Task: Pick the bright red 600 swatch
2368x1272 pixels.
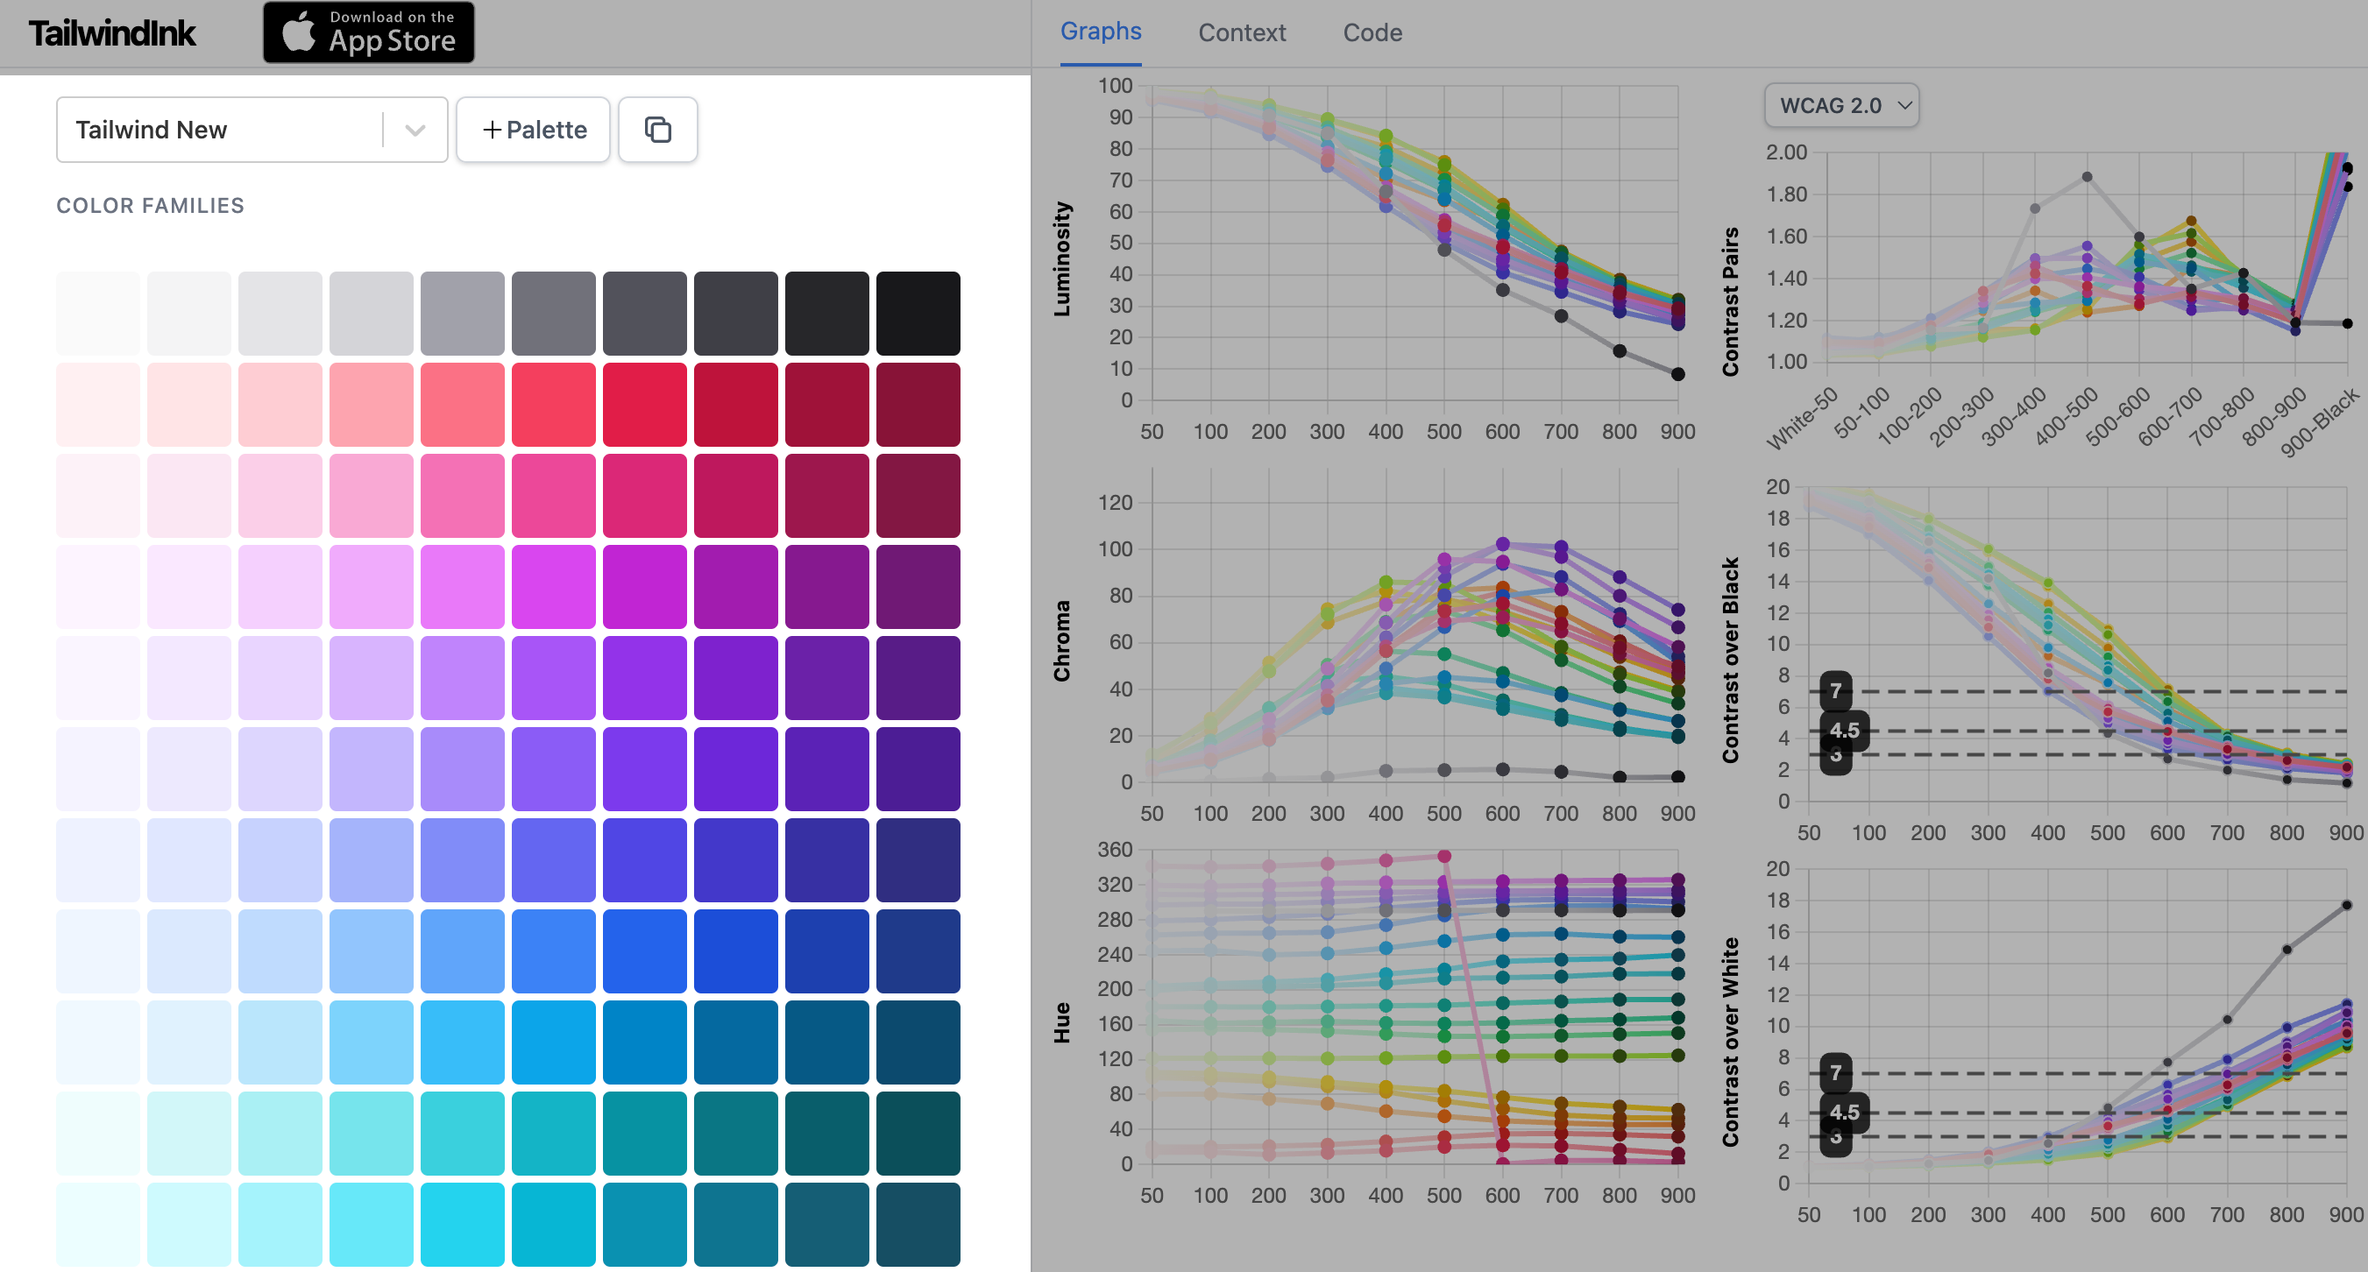Action: coord(644,405)
